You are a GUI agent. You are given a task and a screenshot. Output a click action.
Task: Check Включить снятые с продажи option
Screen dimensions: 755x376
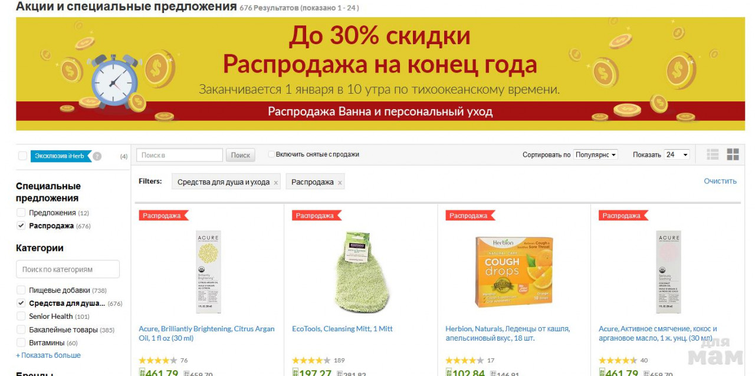click(271, 154)
